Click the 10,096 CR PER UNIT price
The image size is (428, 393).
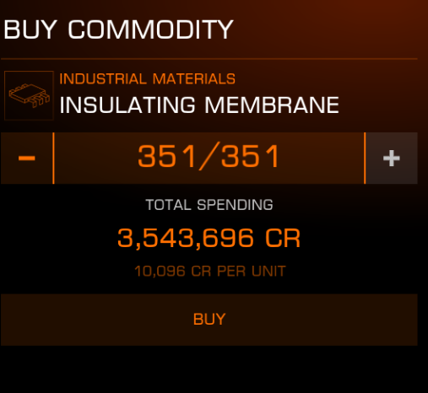[x=210, y=271]
